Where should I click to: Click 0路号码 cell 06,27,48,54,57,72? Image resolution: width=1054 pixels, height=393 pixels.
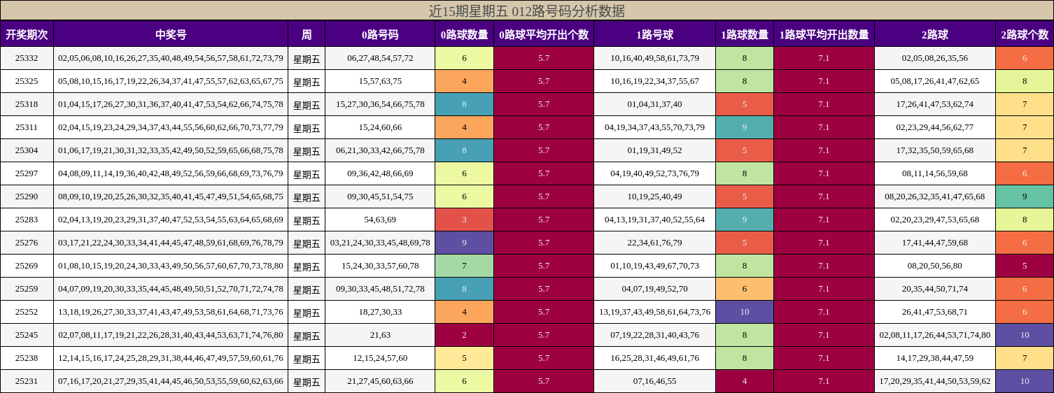coord(380,58)
